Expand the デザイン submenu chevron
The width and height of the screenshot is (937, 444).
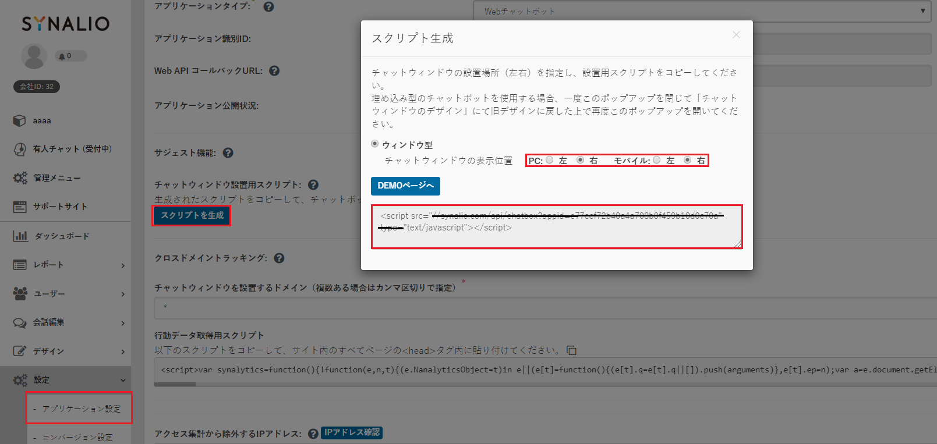(123, 351)
